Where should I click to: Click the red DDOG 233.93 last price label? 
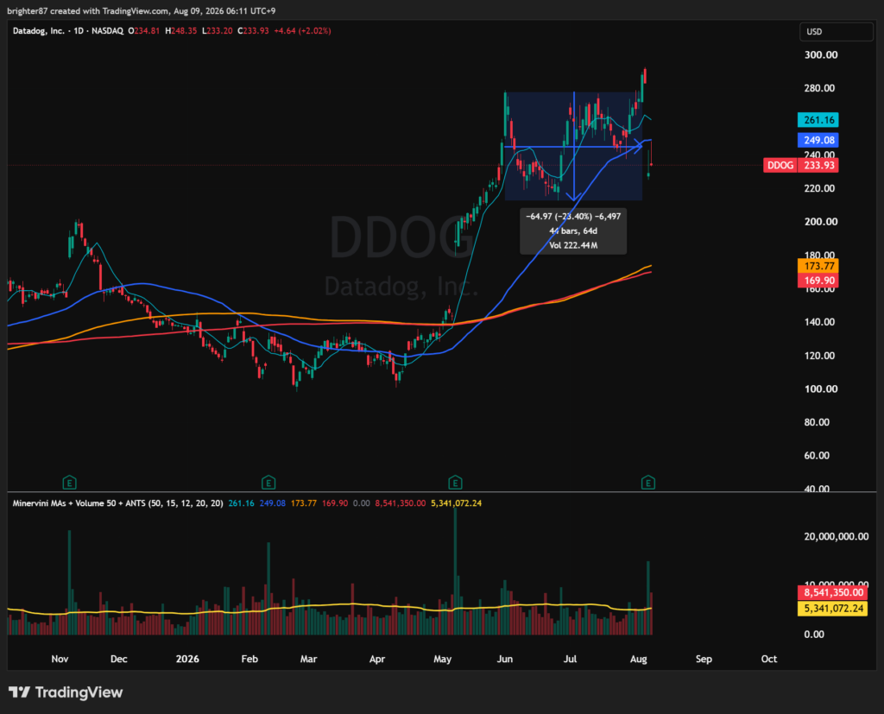click(x=800, y=165)
